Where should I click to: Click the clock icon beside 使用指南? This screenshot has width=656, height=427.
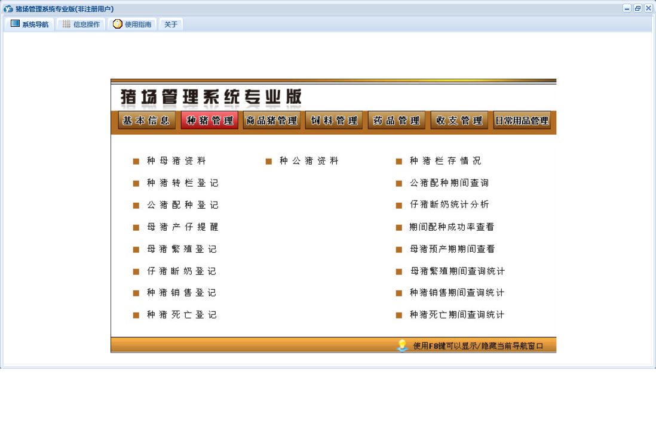tap(118, 24)
